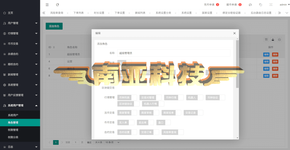The width and height of the screenshot is (290, 150).
Task: Click the 确定 pagination button
Action: [89, 142]
